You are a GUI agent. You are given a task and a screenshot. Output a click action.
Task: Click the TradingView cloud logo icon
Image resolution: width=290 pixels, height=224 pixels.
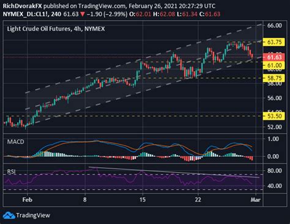tap(9, 215)
